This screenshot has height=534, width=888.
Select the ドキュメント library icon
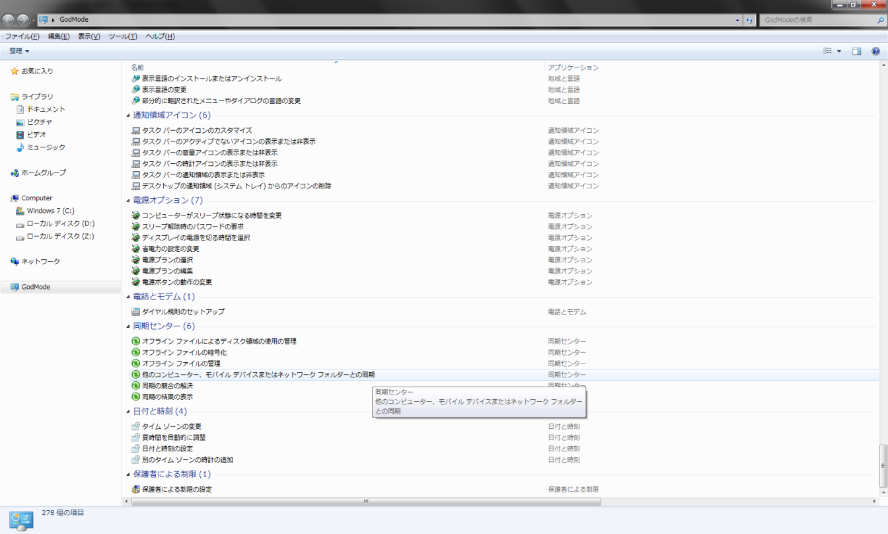pos(20,109)
